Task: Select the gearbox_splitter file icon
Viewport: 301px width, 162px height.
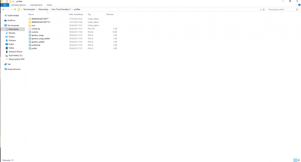Action: pos(29,42)
